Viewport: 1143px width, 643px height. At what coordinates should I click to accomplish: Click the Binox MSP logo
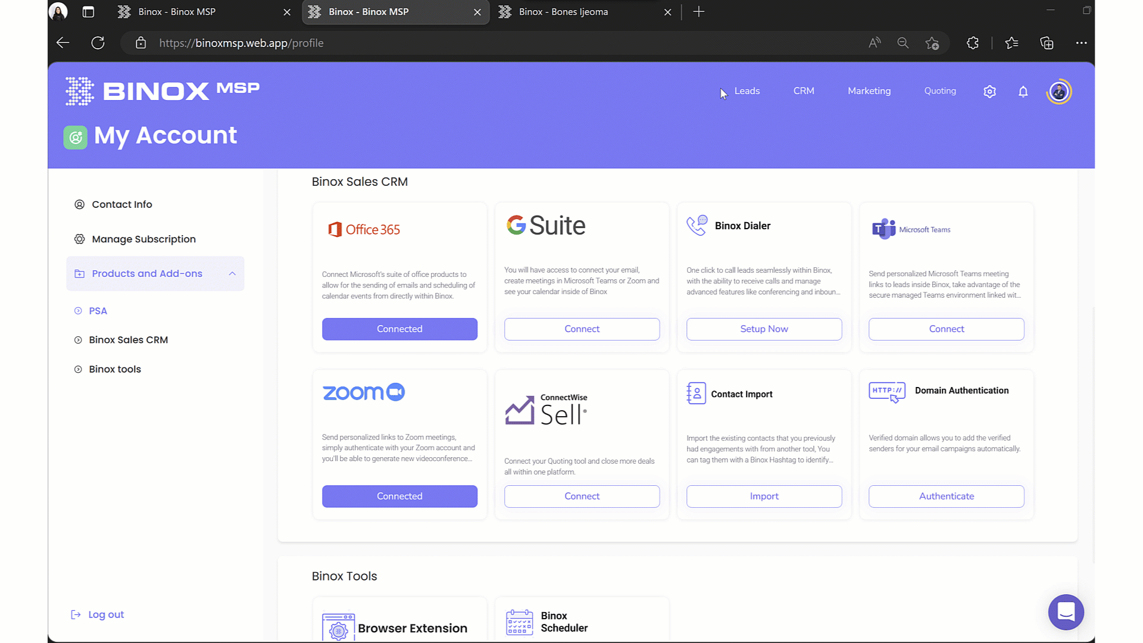pyautogui.click(x=163, y=91)
